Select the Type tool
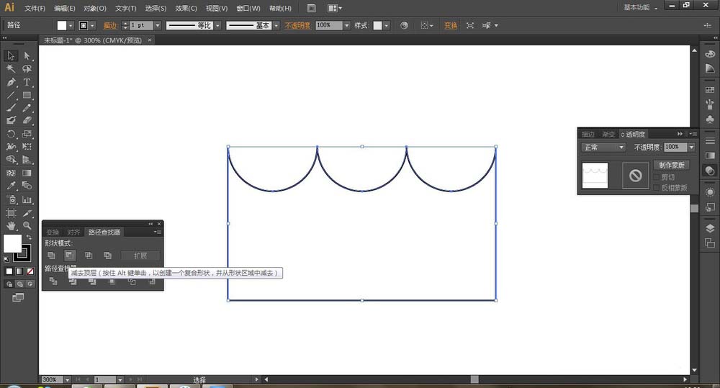This screenshot has width=720, height=388. click(x=27, y=82)
